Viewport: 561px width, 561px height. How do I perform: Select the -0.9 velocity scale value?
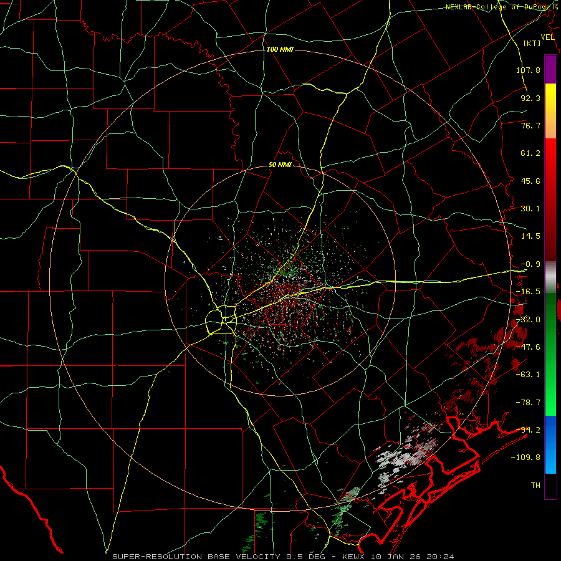click(530, 264)
